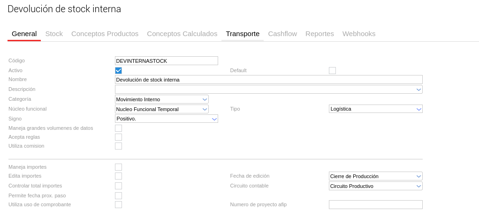Check the Acepta reglas box
Image resolution: width=479 pixels, height=210 pixels.
[x=118, y=137]
